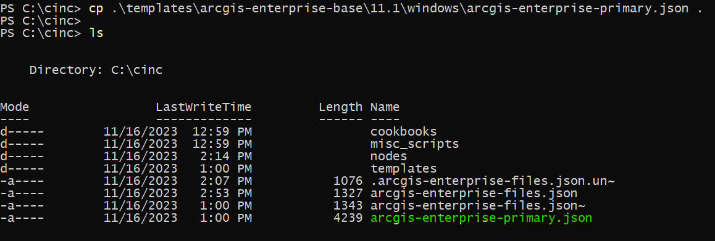
Task: Click the 4239 length value
Action: click(x=348, y=218)
